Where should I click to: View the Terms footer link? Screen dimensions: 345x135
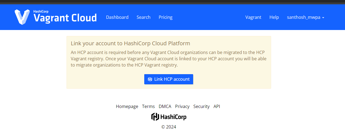tap(148, 106)
